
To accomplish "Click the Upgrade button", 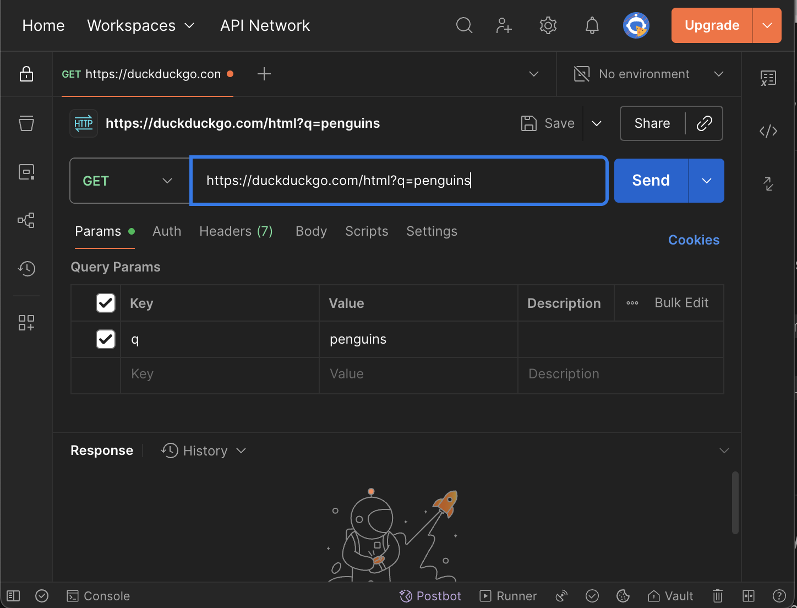I will pyautogui.click(x=712, y=25).
